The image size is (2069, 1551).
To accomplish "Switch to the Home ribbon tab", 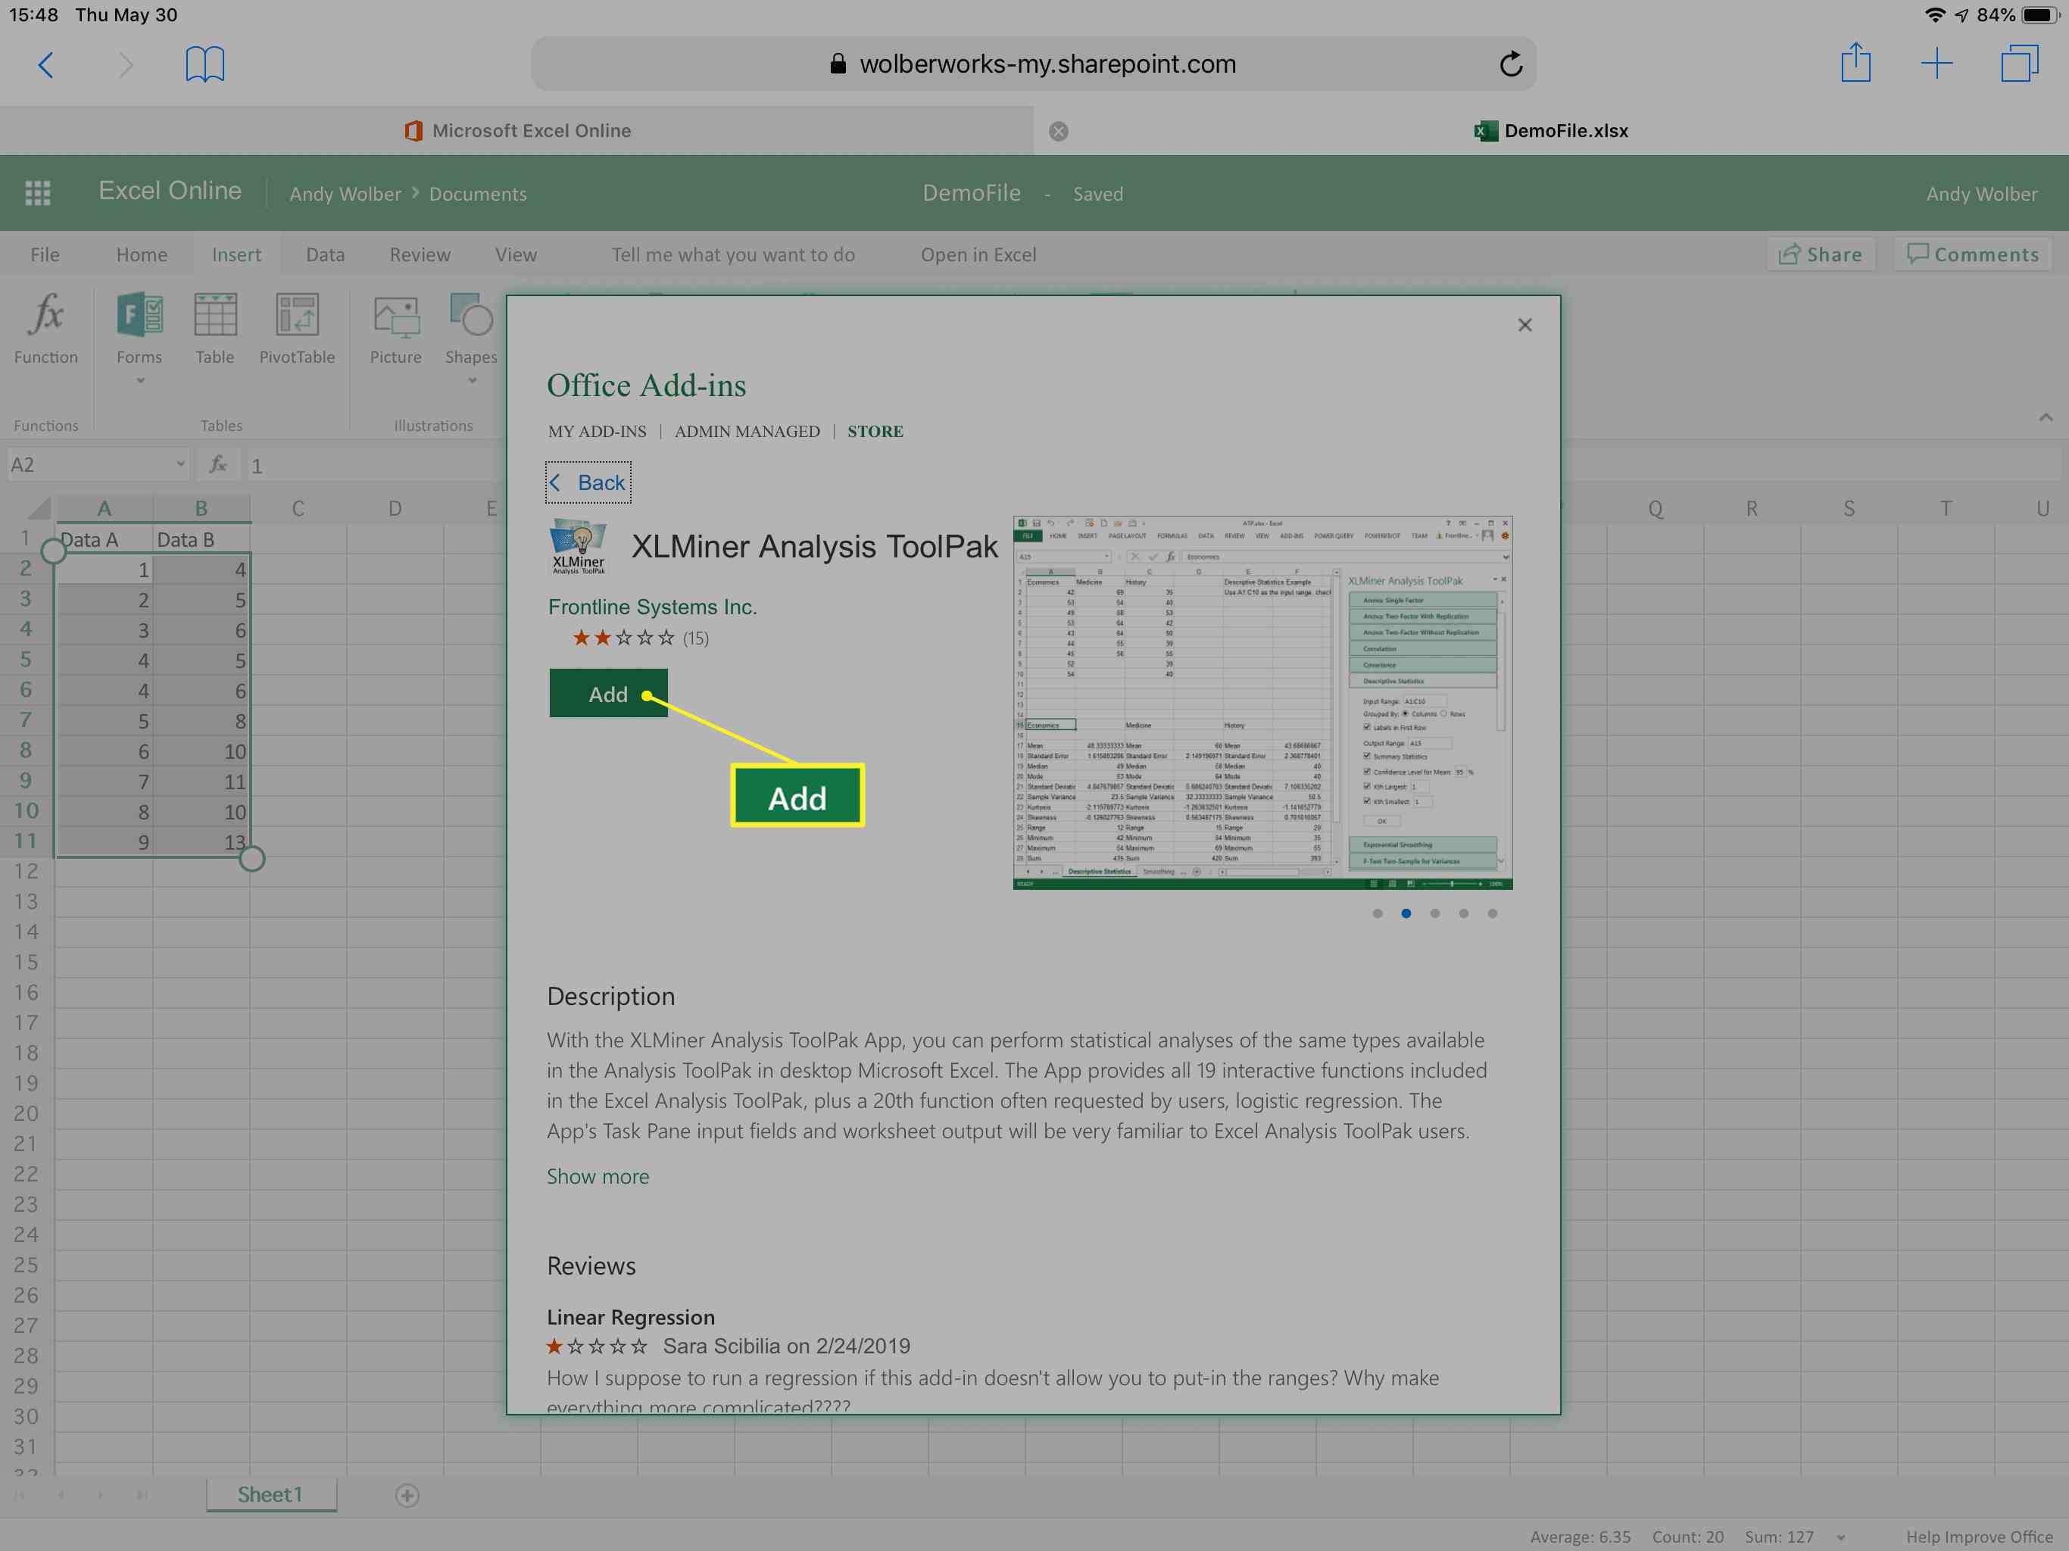I will (x=141, y=254).
